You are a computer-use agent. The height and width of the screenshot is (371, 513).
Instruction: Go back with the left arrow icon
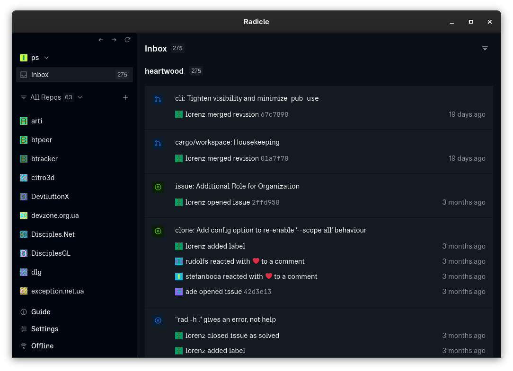(x=101, y=40)
